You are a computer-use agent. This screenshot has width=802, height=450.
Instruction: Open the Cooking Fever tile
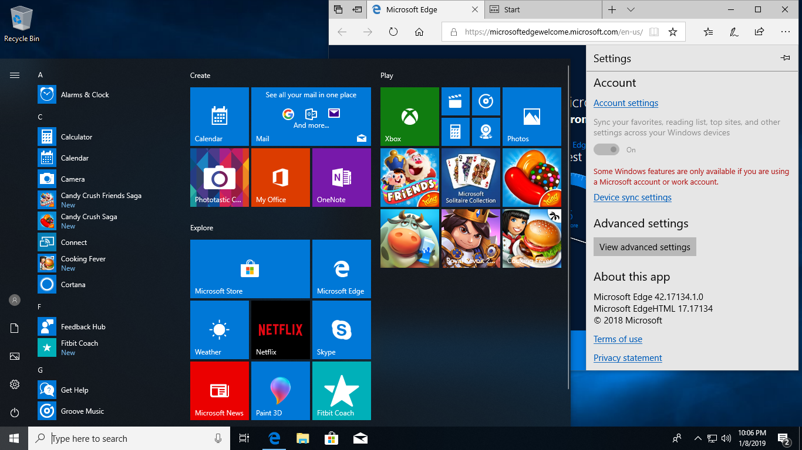(532, 238)
